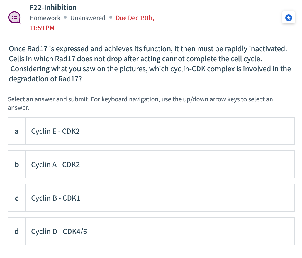
Task: Click the letter 'd' option label
Action: pos(16,232)
